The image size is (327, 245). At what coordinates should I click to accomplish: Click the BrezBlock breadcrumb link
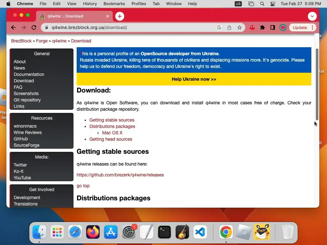(x=21, y=41)
